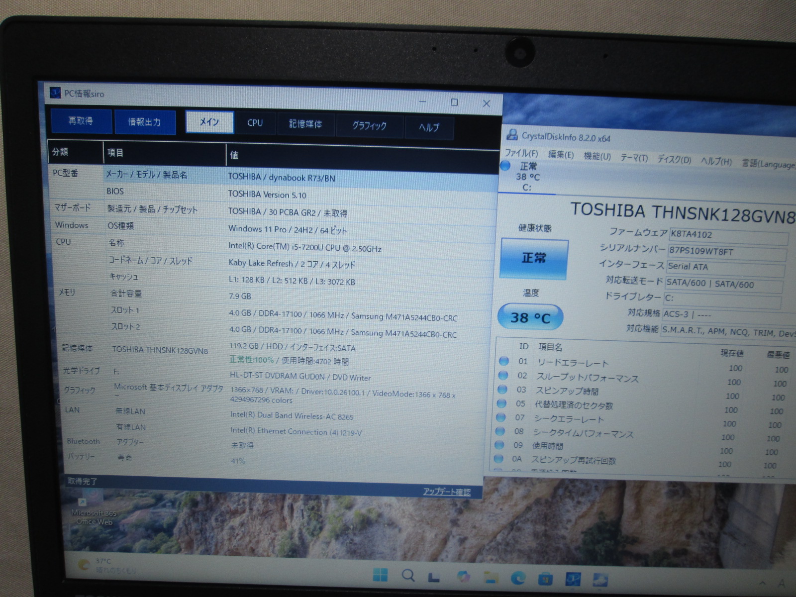Image resolution: width=796 pixels, height=597 pixels.
Task: Open the ファイル(F) menu in CrystalDiskInfo
Action: click(521, 153)
